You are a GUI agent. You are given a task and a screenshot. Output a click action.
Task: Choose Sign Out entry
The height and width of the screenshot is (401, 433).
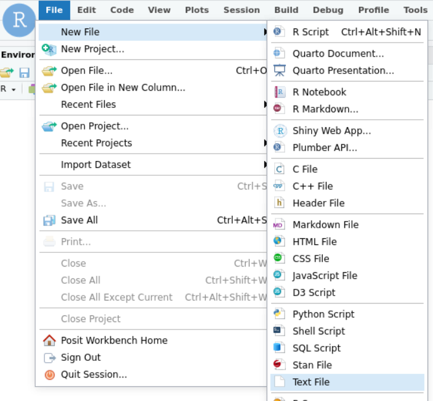pyautogui.click(x=153, y=357)
